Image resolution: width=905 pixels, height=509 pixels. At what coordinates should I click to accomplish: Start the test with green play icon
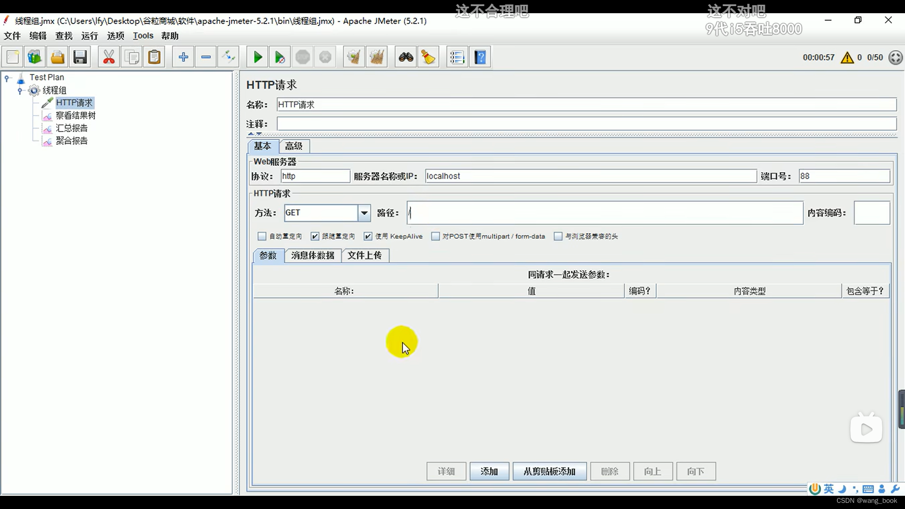click(x=258, y=57)
